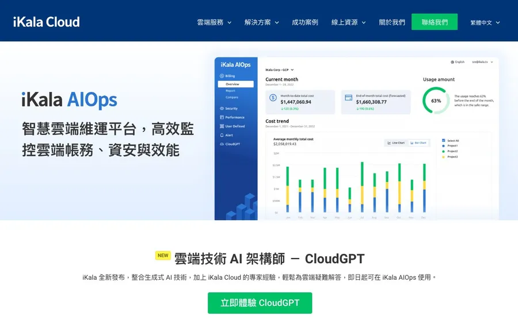
Task: Click the globe icon beside English
Action: [x=452, y=62]
